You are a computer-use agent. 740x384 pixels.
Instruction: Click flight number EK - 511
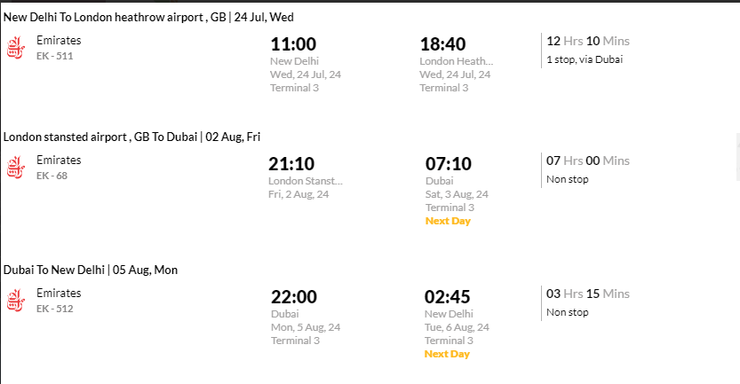pyautogui.click(x=55, y=56)
